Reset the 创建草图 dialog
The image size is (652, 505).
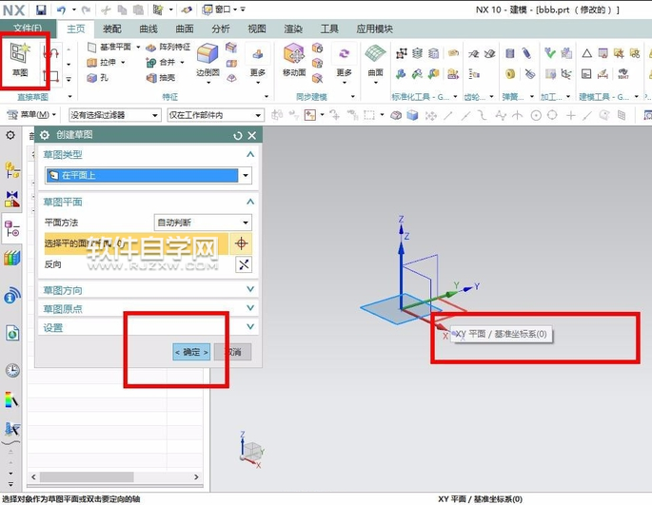point(238,136)
